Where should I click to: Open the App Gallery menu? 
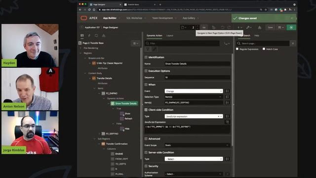pyautogui.click(x=191, y=18)
